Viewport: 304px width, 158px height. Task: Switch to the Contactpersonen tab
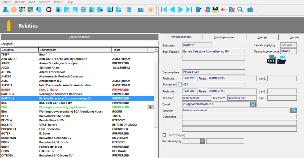click(224, 37)
